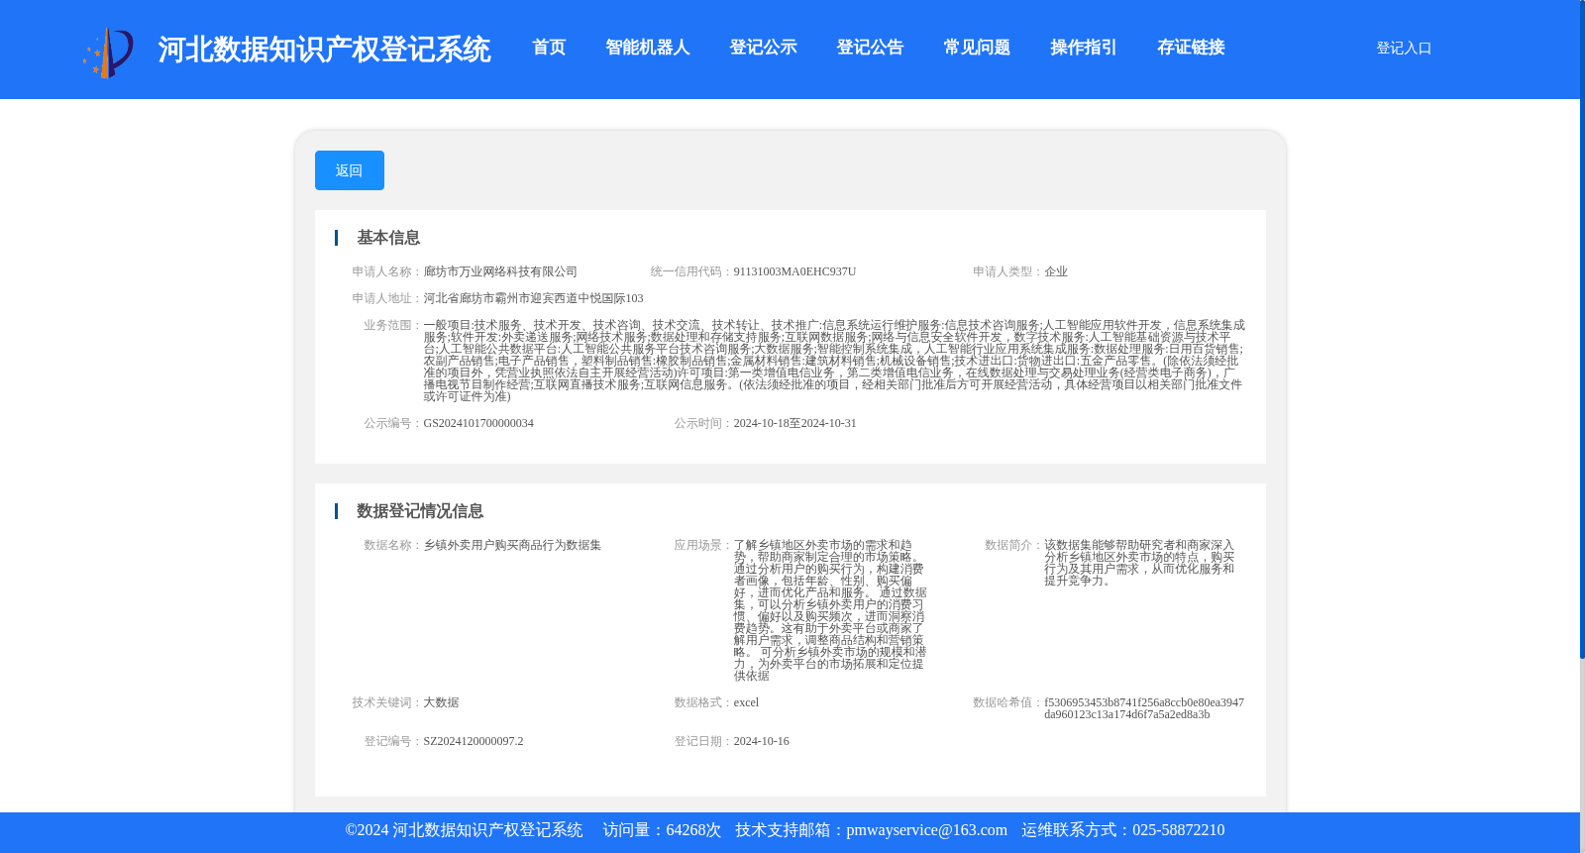Open the 首页 menu item
Image resolution: width=1585 pixels, height=853 pixels.
pyautogui.click(x=549, y=48)
